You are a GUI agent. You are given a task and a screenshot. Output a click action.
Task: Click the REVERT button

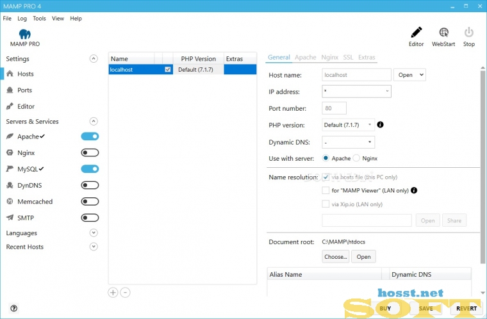466,308
